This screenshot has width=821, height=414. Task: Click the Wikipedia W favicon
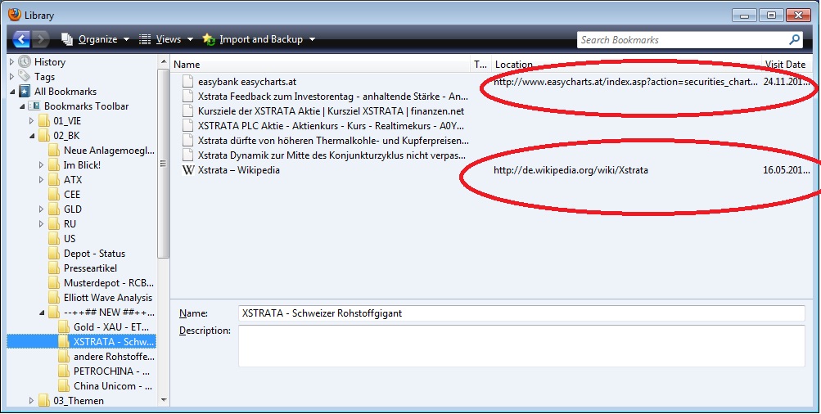(188, 170)
